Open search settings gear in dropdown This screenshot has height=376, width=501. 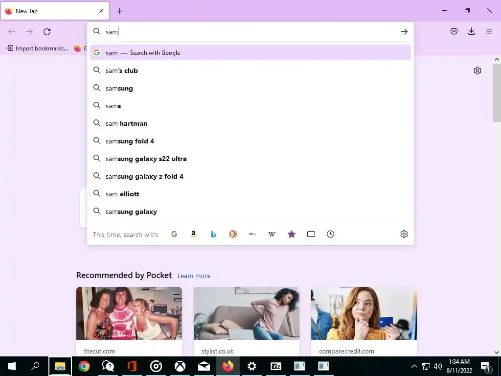tap(404, 234)
